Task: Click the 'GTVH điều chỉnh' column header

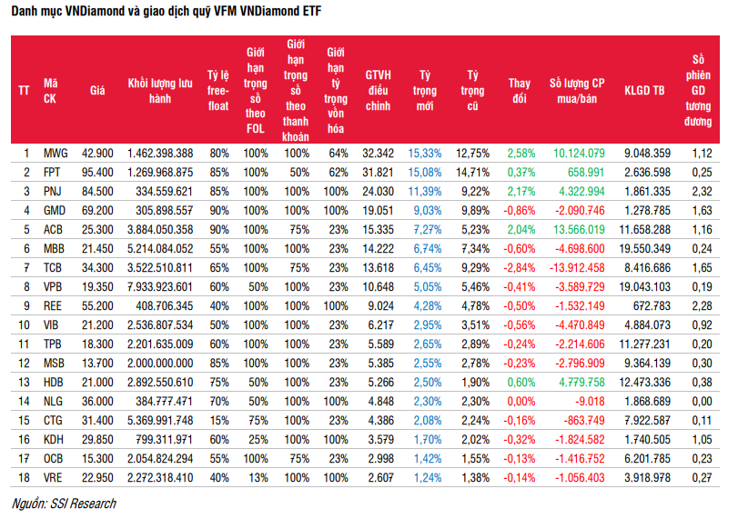Action: (x=378, y=90)
